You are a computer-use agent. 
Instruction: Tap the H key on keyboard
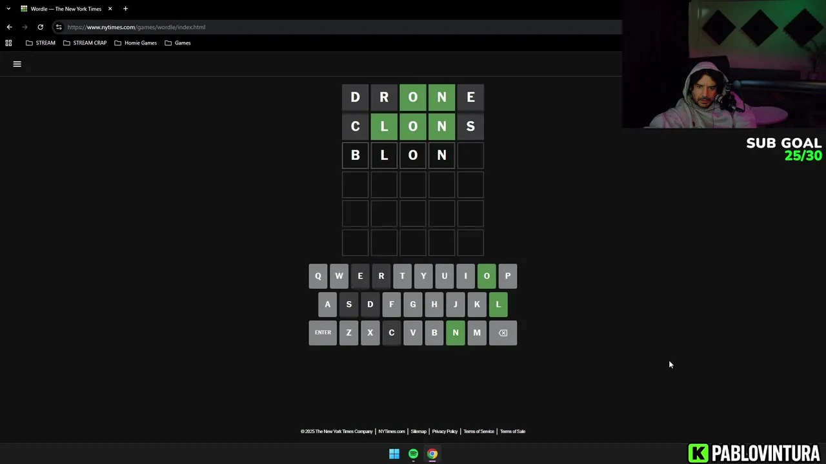[x=434, y=304]
